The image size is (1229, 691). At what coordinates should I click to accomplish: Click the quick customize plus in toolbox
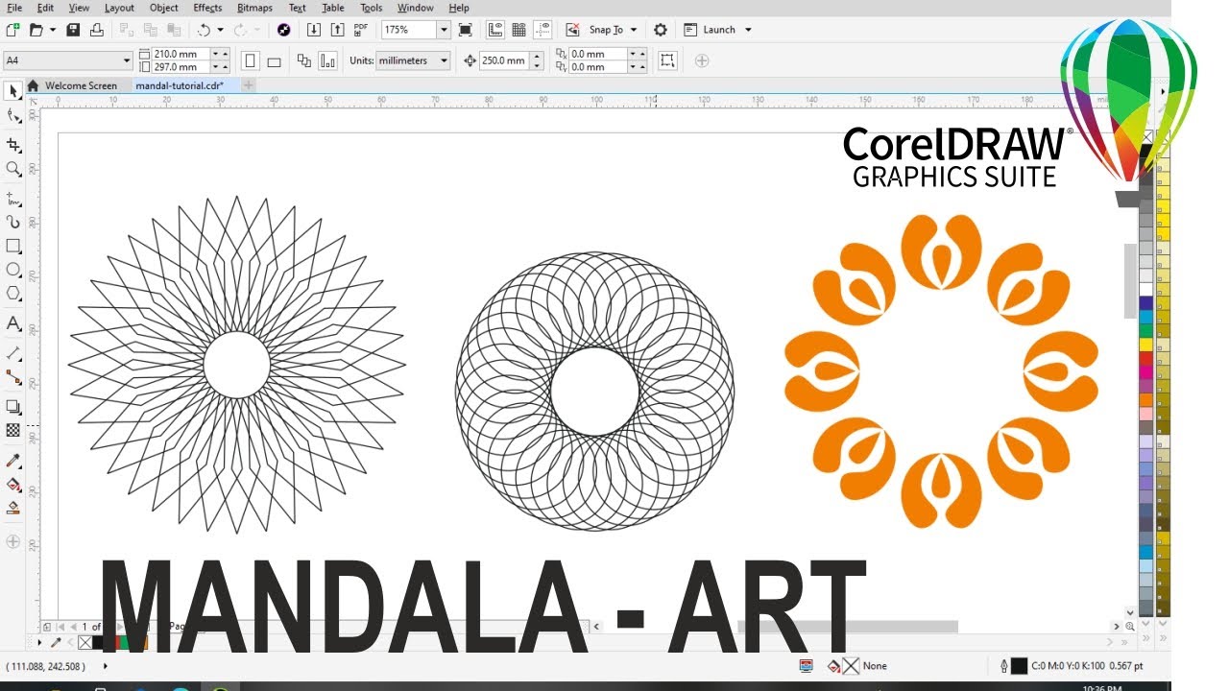(x=13, y=541)
